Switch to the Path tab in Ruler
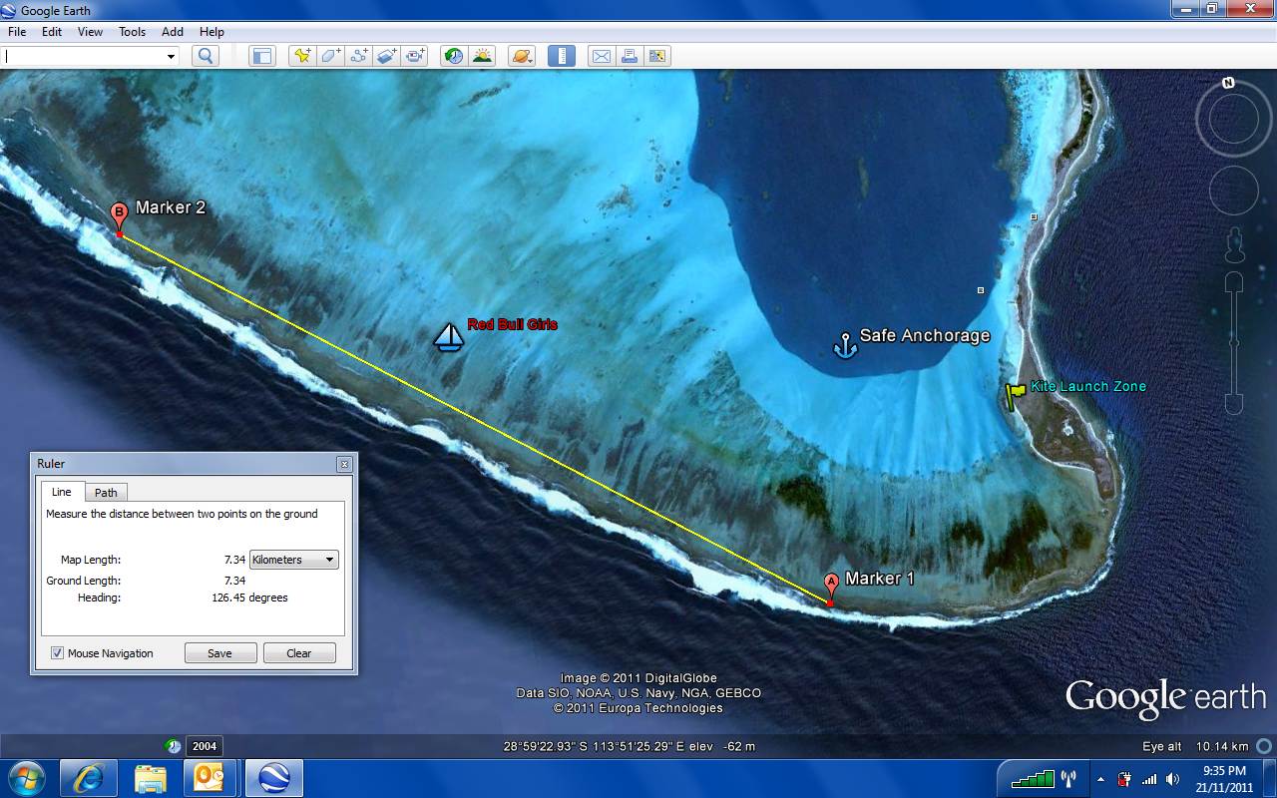Viewport: 1277px width, 798px height. tap(106, 493)
